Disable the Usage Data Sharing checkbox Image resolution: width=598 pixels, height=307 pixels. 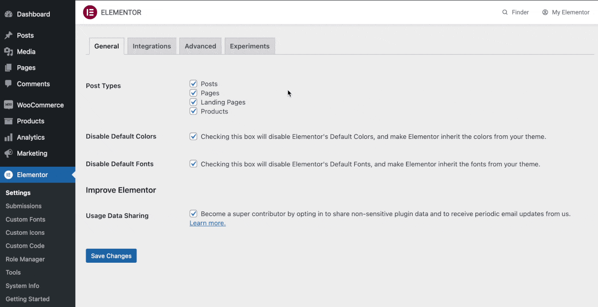pyautogui.click(x=193, y=214)
